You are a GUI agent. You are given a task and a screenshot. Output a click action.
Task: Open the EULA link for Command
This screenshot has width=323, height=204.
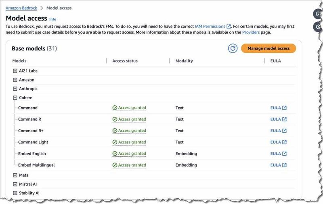point(278,108)
